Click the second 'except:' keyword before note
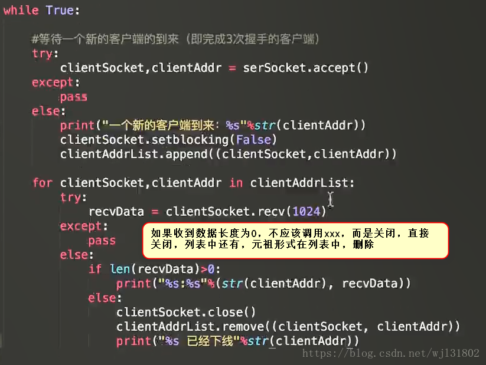 [84, 226]
